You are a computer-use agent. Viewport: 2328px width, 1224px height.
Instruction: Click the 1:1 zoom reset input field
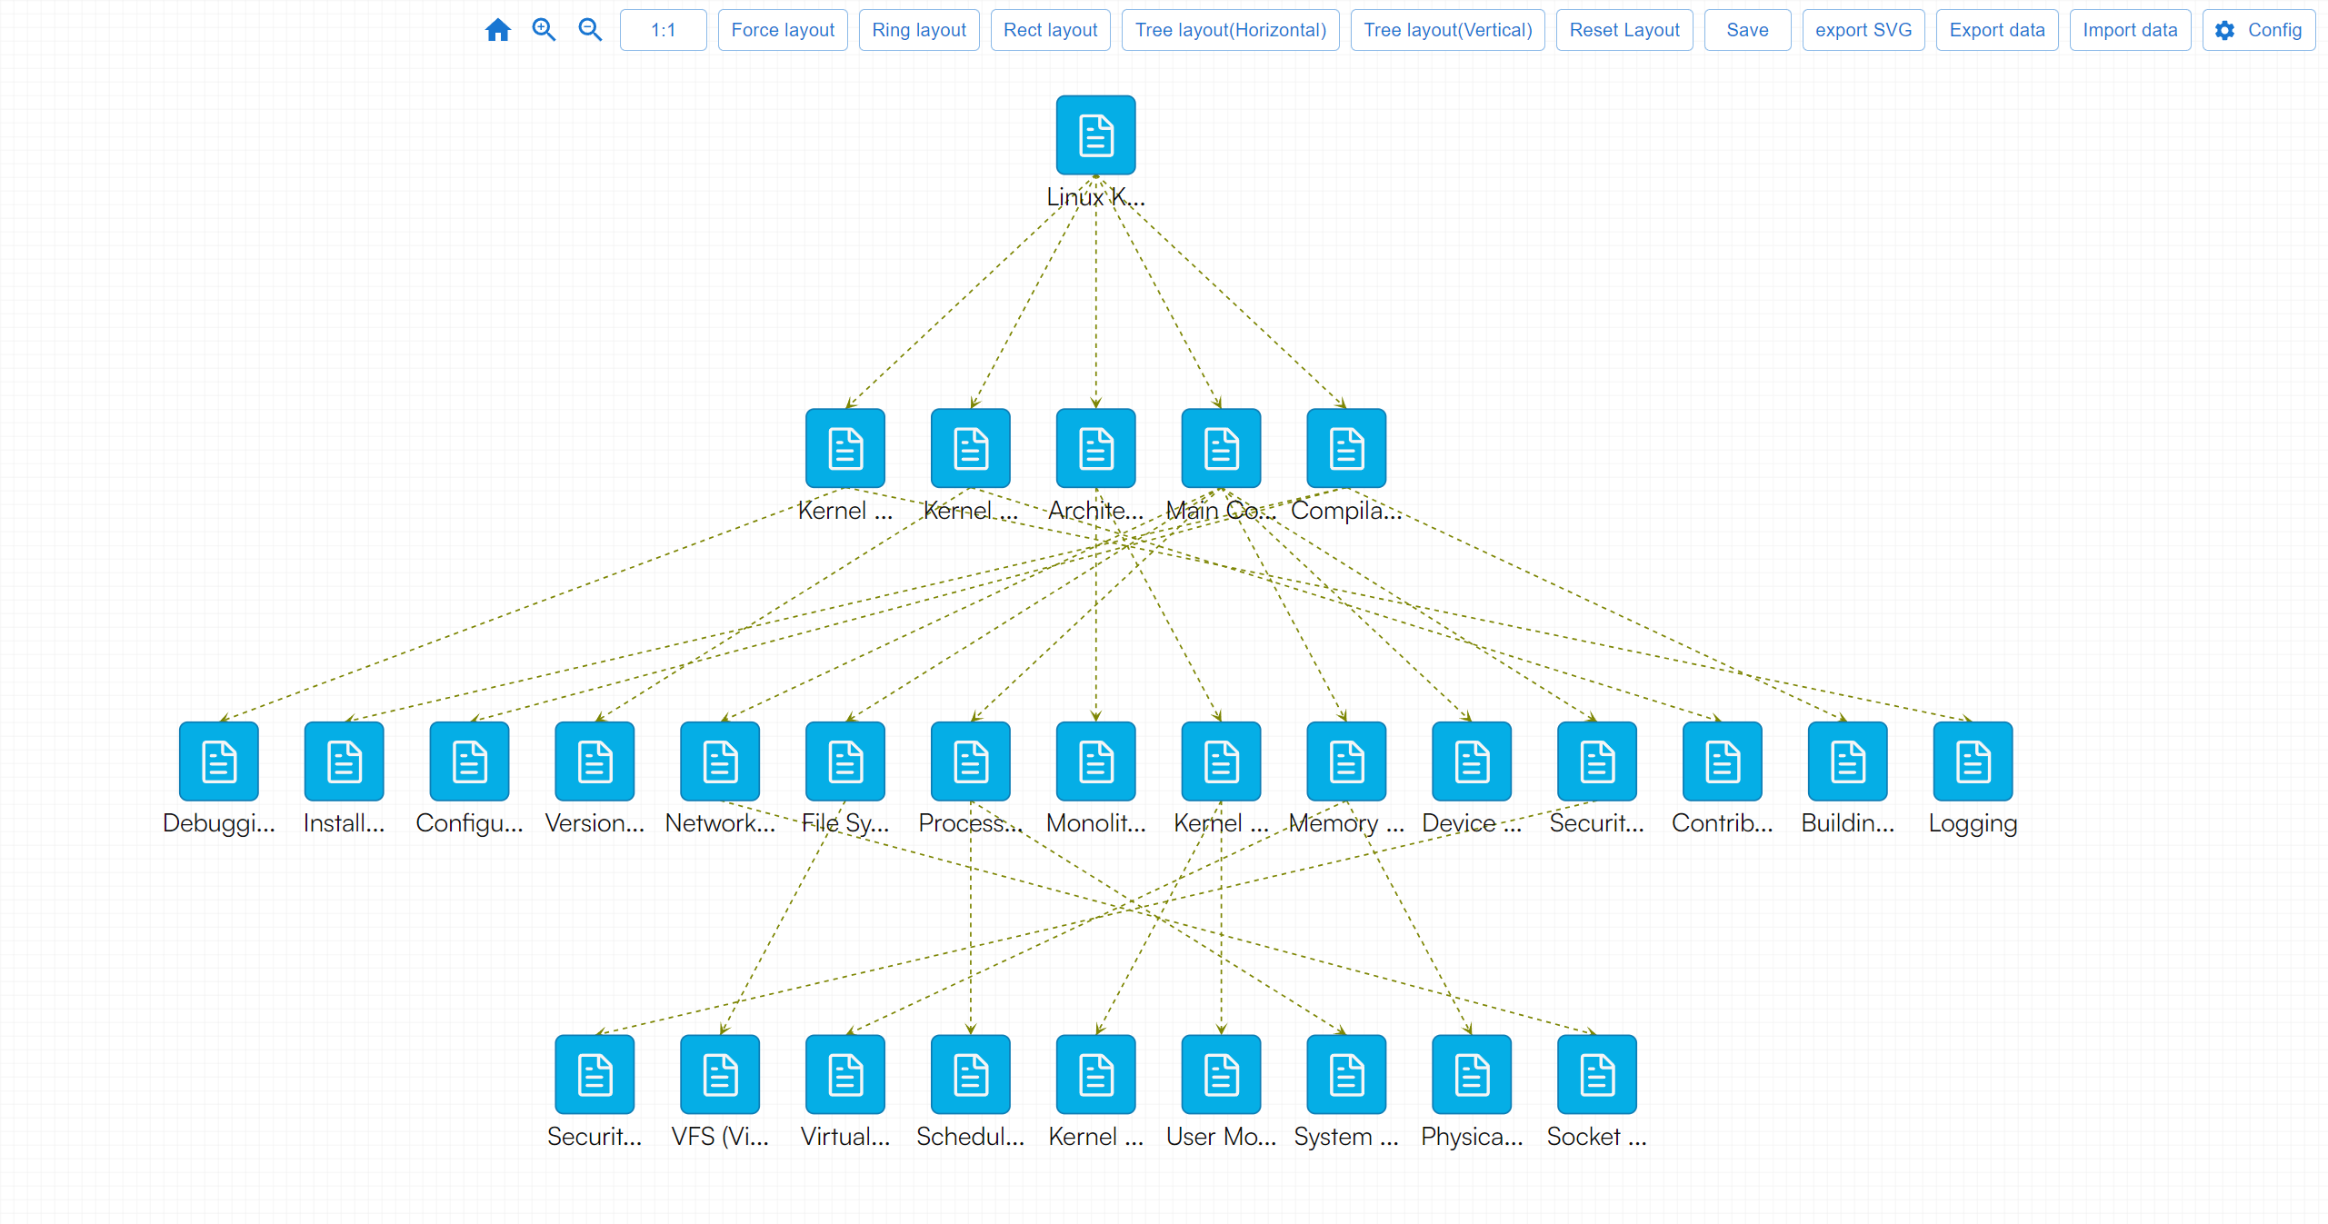click(x=661, y=31)
